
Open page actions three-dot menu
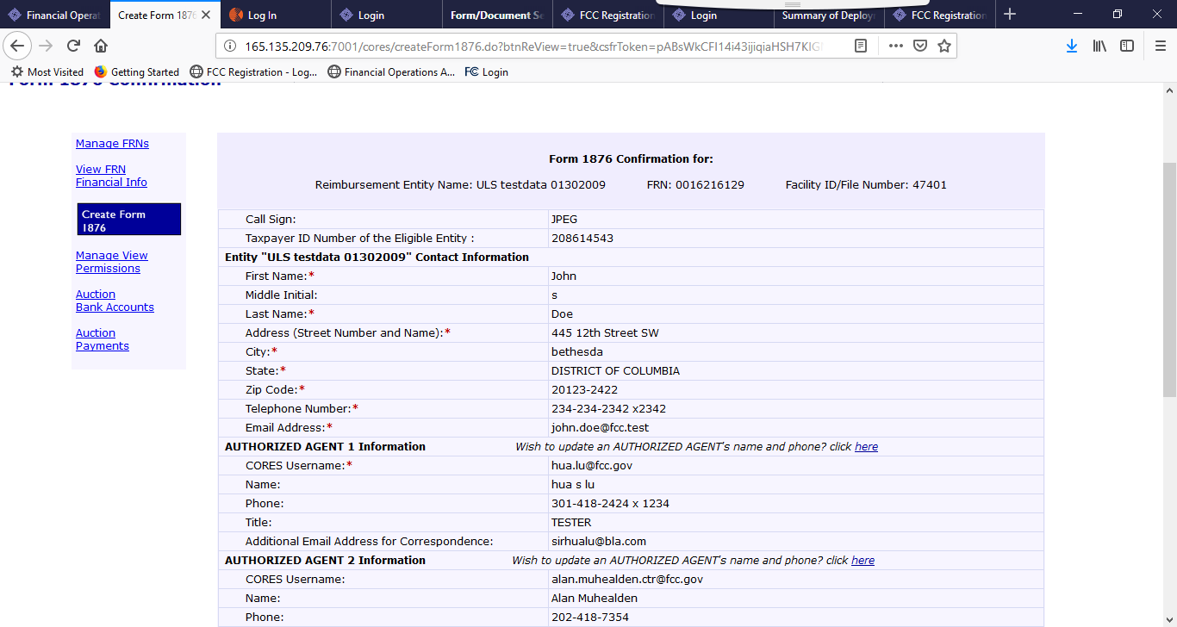896,46
